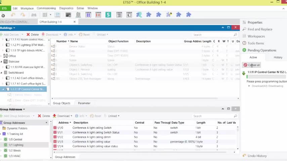
Task: Click the close project round X icon
Action: coord(3,15)
